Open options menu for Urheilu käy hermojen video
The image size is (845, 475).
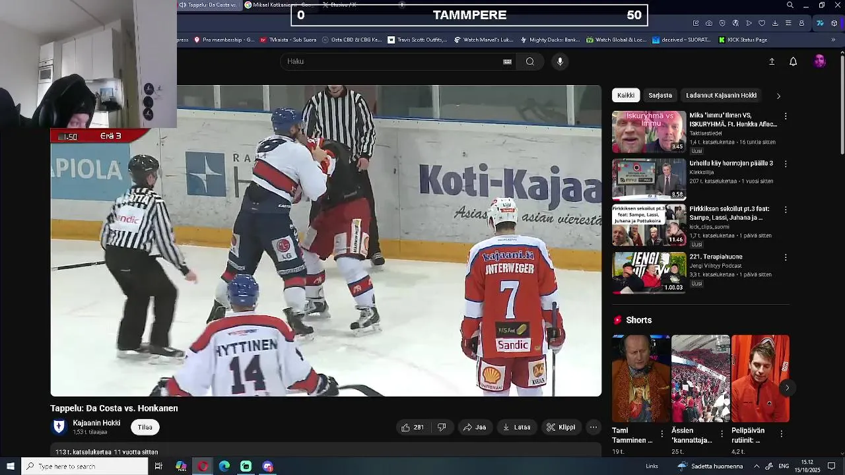tap(786, 164)
